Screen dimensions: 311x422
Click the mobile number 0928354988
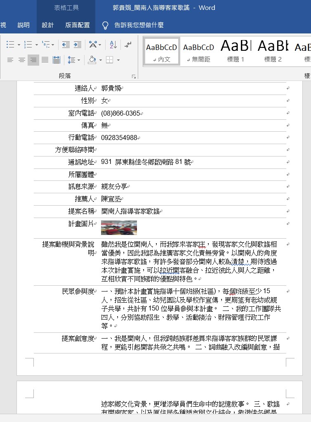pyautogui.click(x=119, y=138)
